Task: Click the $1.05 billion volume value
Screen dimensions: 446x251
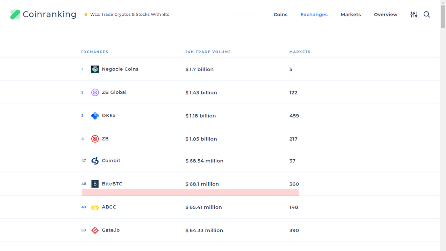Action: (201, 139)
